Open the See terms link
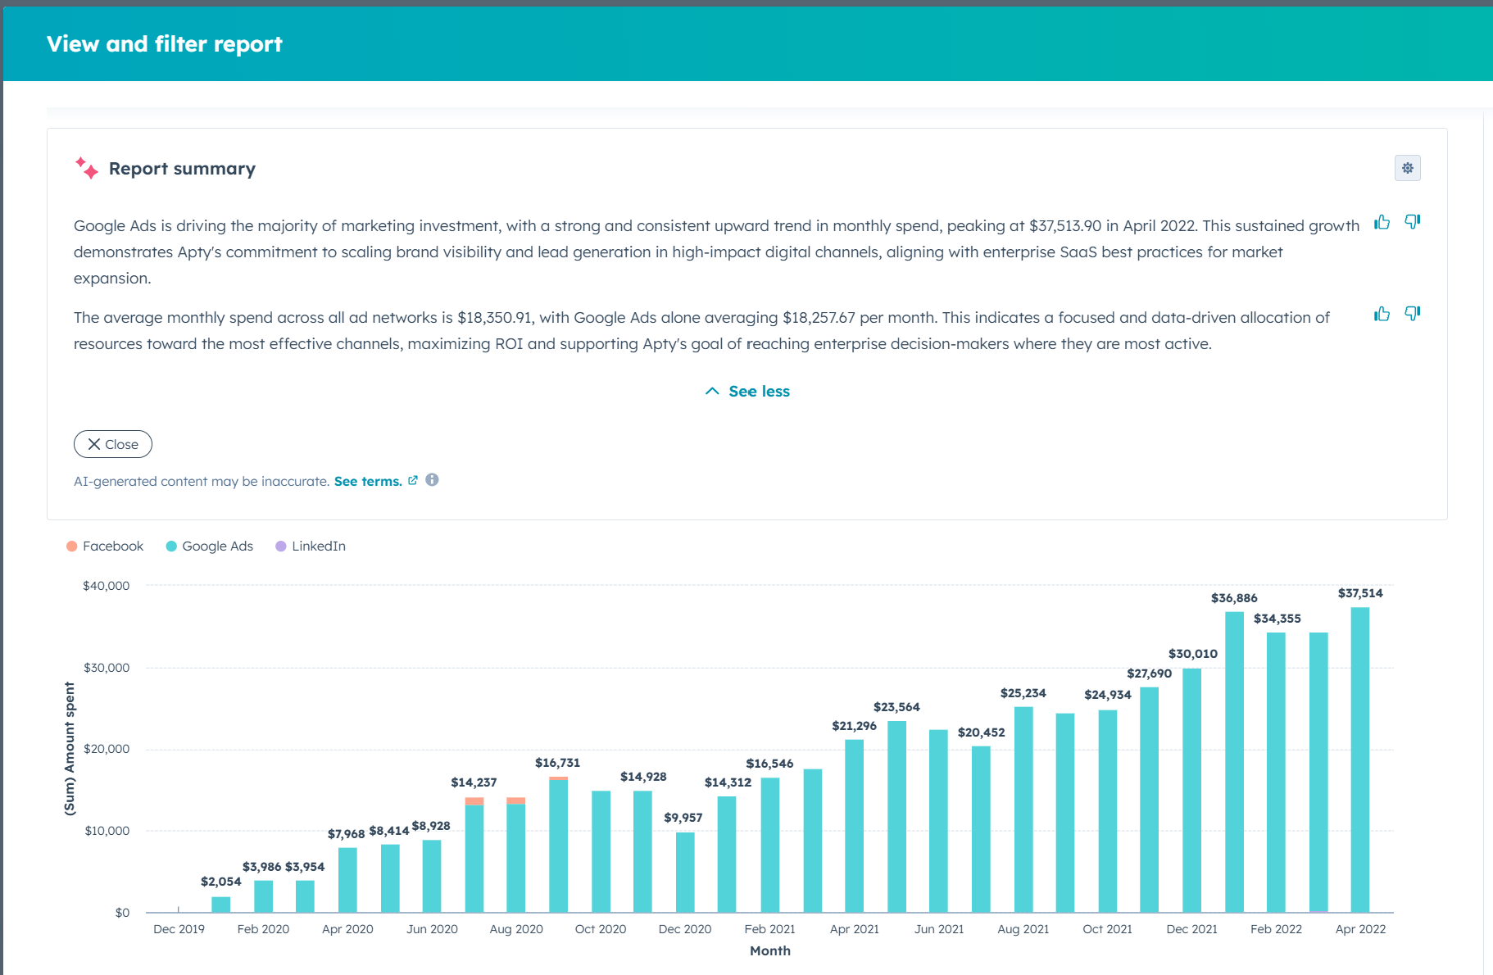This screenshot has width=1493, height=975. click(368, 482)
